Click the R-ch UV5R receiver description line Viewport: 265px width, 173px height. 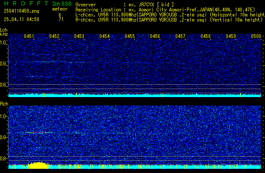169,20
